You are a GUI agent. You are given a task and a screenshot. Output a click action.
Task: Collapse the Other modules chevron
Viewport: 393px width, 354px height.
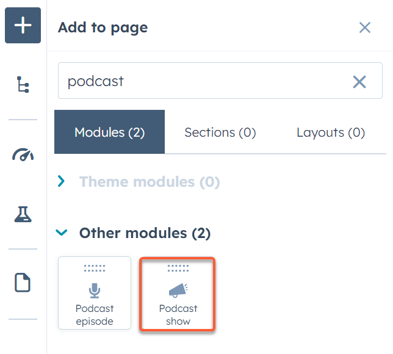click(62, 233)
